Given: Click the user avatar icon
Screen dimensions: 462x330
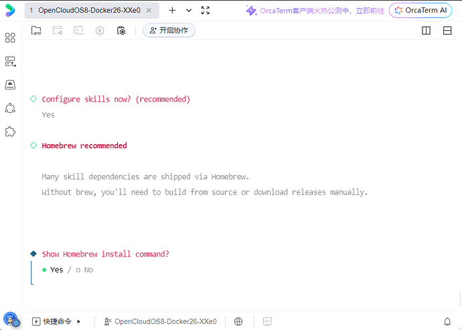Looking at the screenshot, I should coord(11,319).
